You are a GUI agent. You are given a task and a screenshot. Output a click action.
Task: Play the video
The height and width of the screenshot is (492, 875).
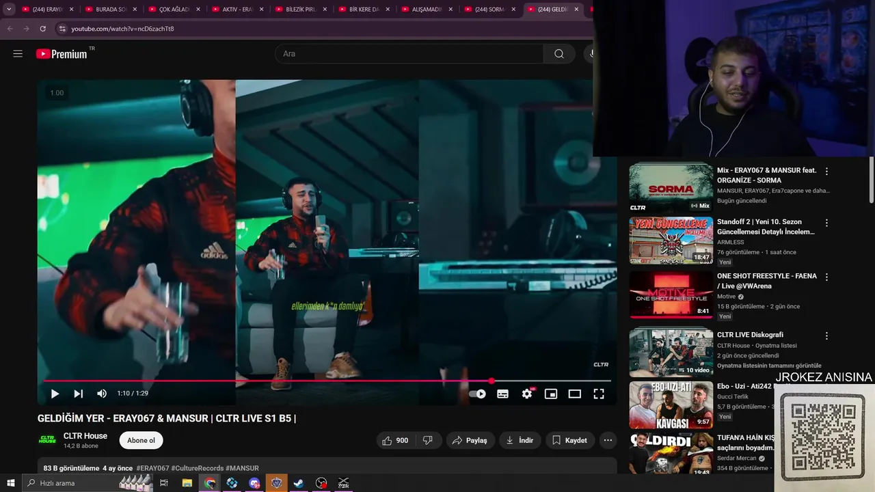55,394
